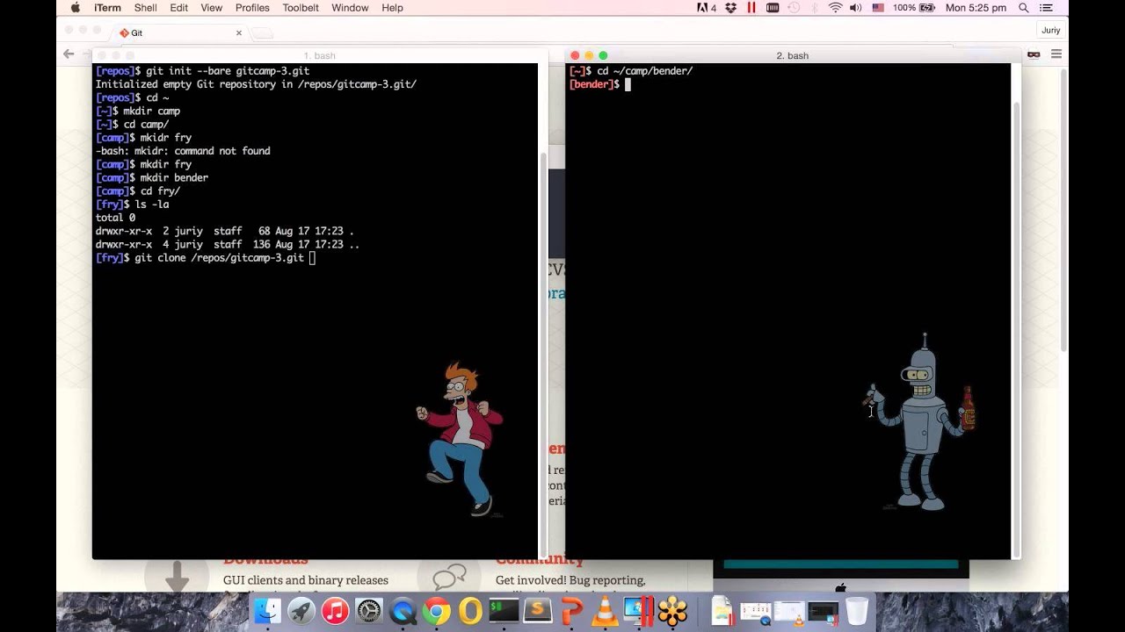Viewport: 1125px width, 632px height.
Task: Click the battery 100% indicator
Action: click(912, 8)
